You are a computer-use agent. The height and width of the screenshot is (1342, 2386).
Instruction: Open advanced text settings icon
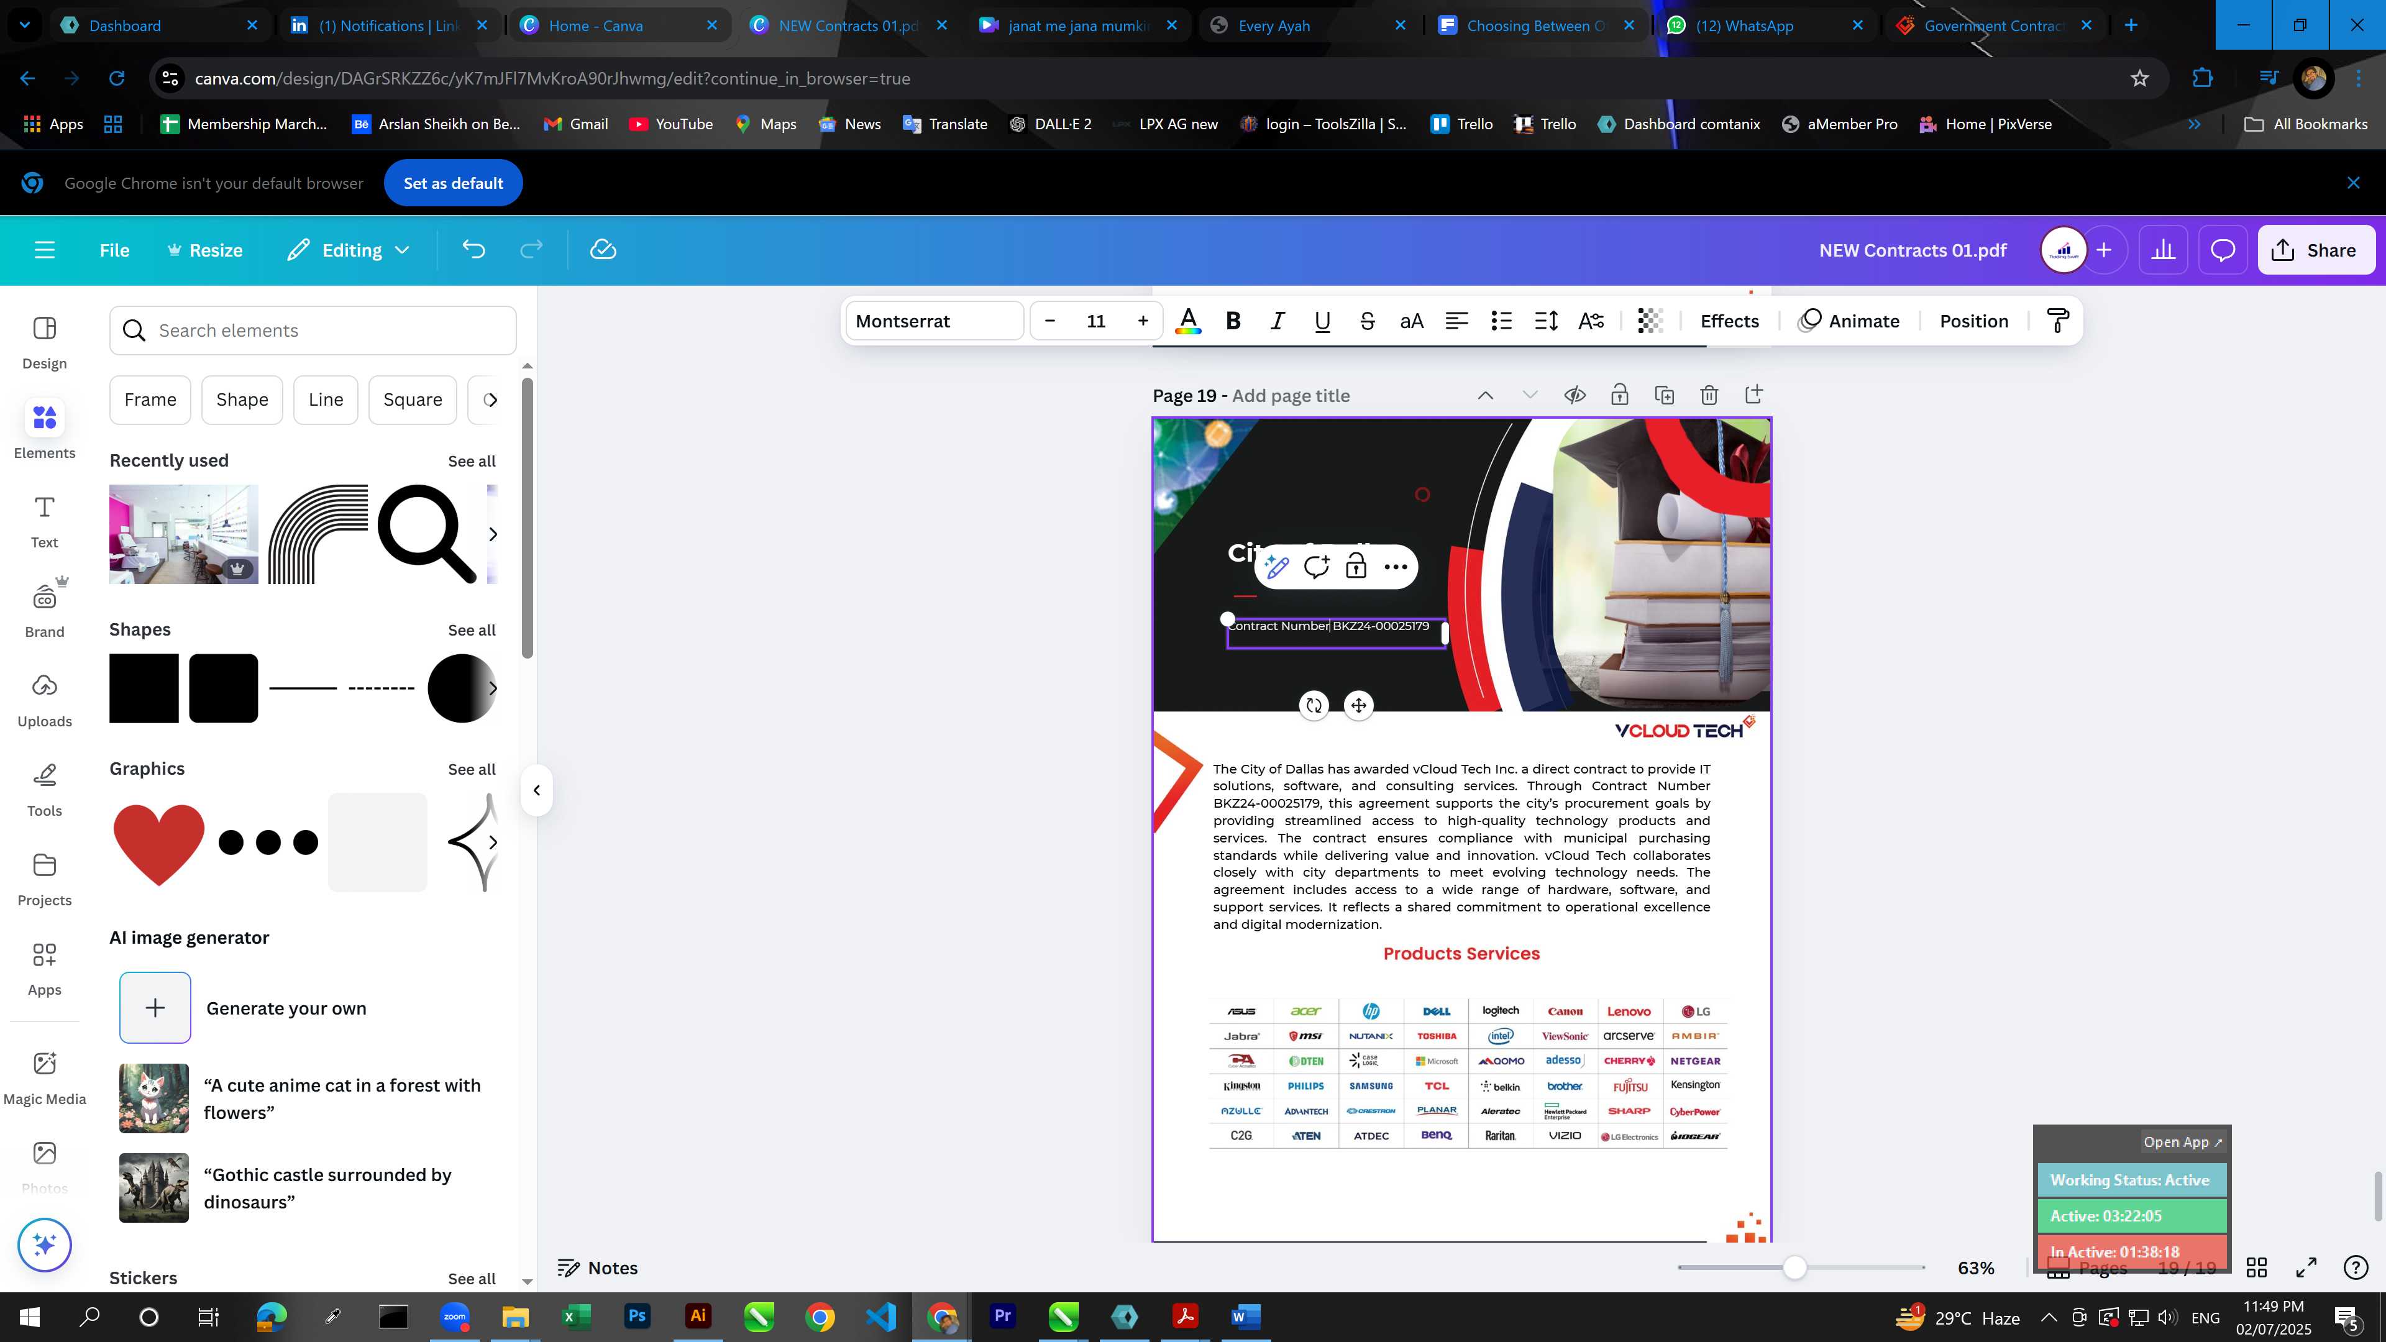click(1591, 321)
